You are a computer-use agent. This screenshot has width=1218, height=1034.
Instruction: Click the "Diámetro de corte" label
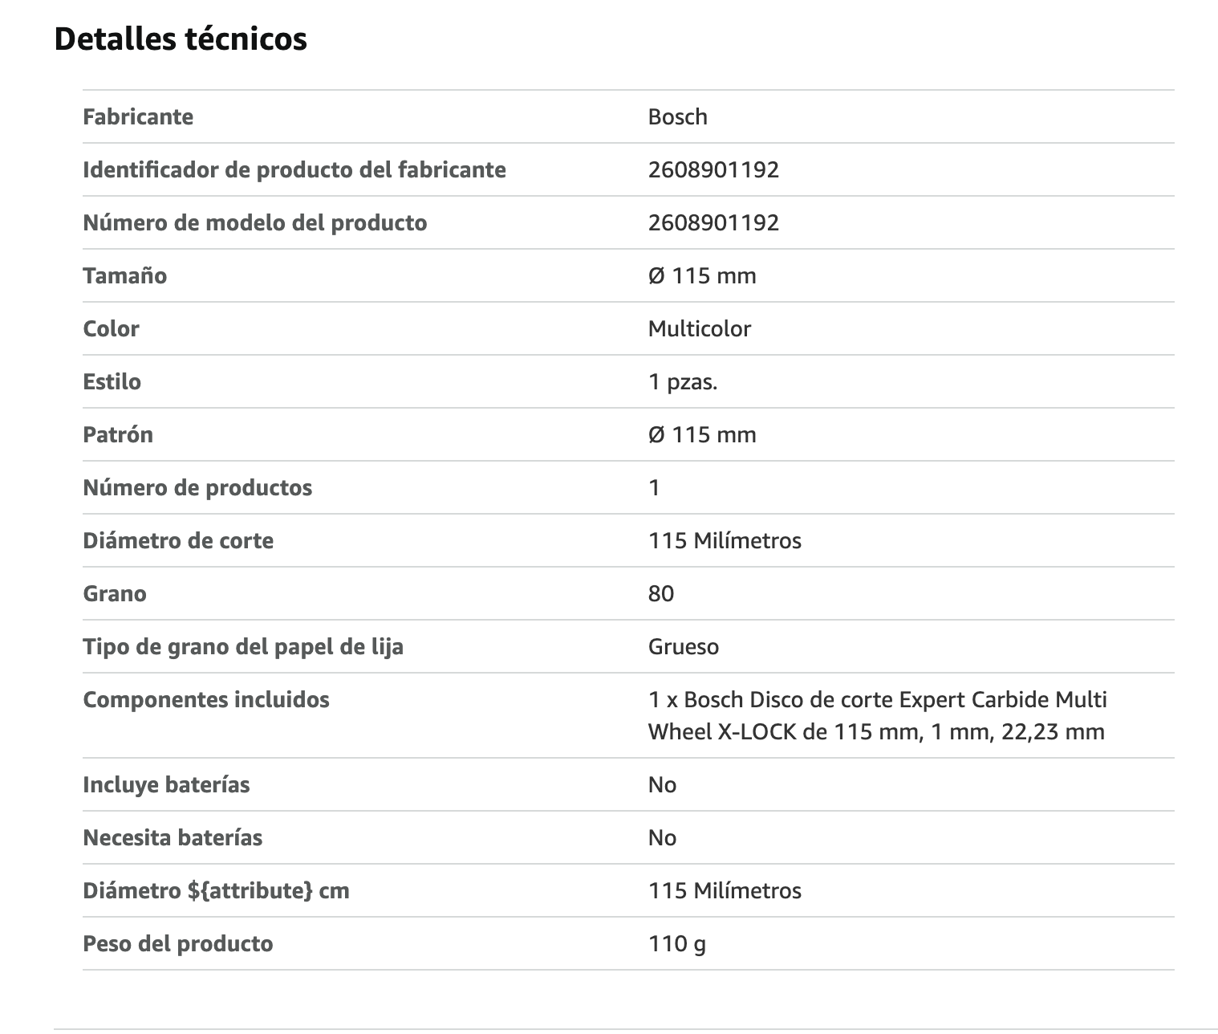[177, 540]
